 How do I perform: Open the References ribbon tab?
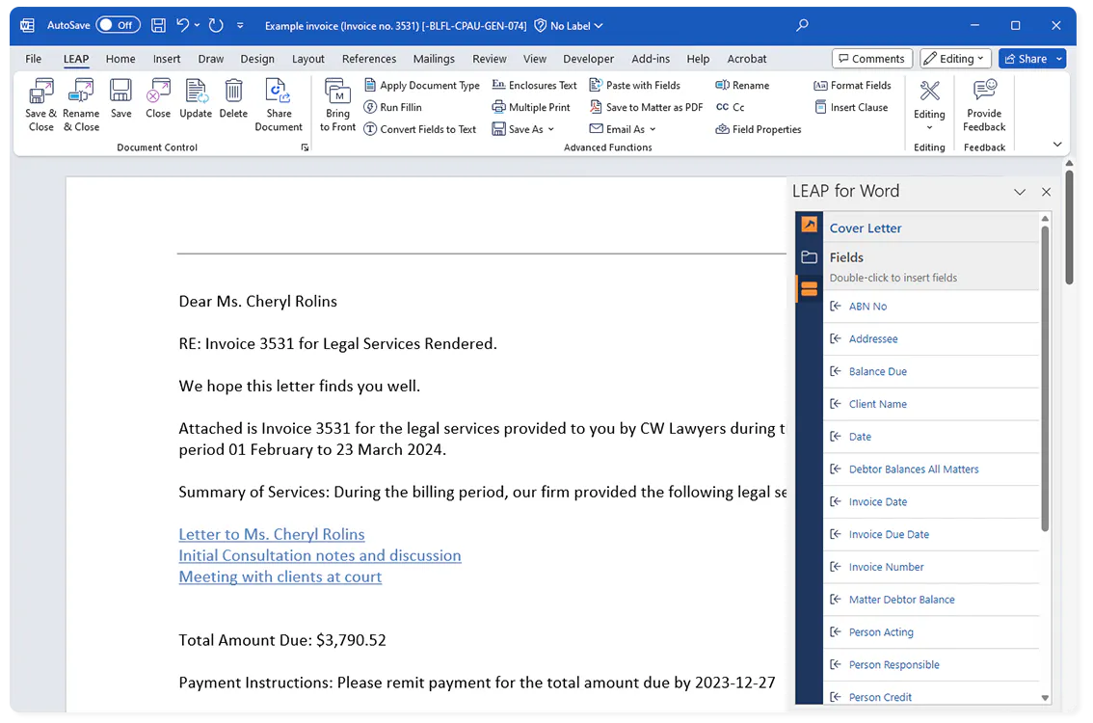(369, 59)
